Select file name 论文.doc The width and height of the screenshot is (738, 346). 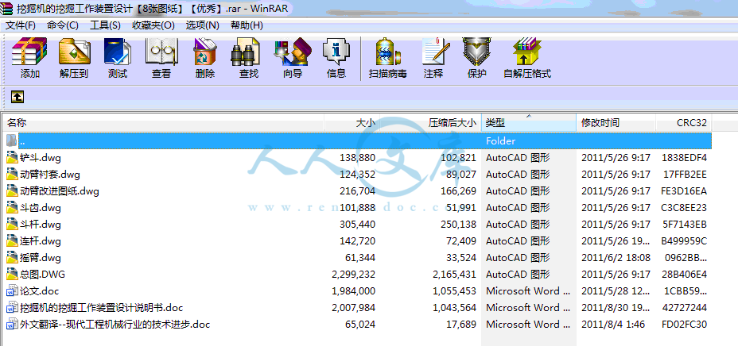(40, 291)
